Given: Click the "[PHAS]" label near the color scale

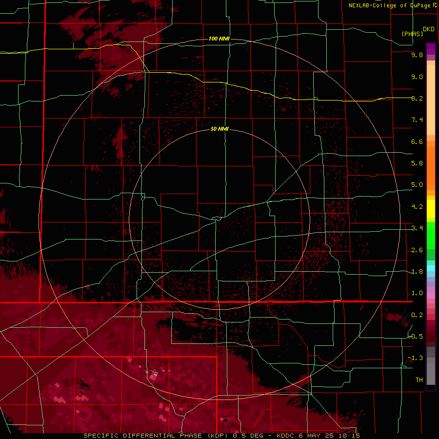Looking at the screenshot, I should (412, 34).
